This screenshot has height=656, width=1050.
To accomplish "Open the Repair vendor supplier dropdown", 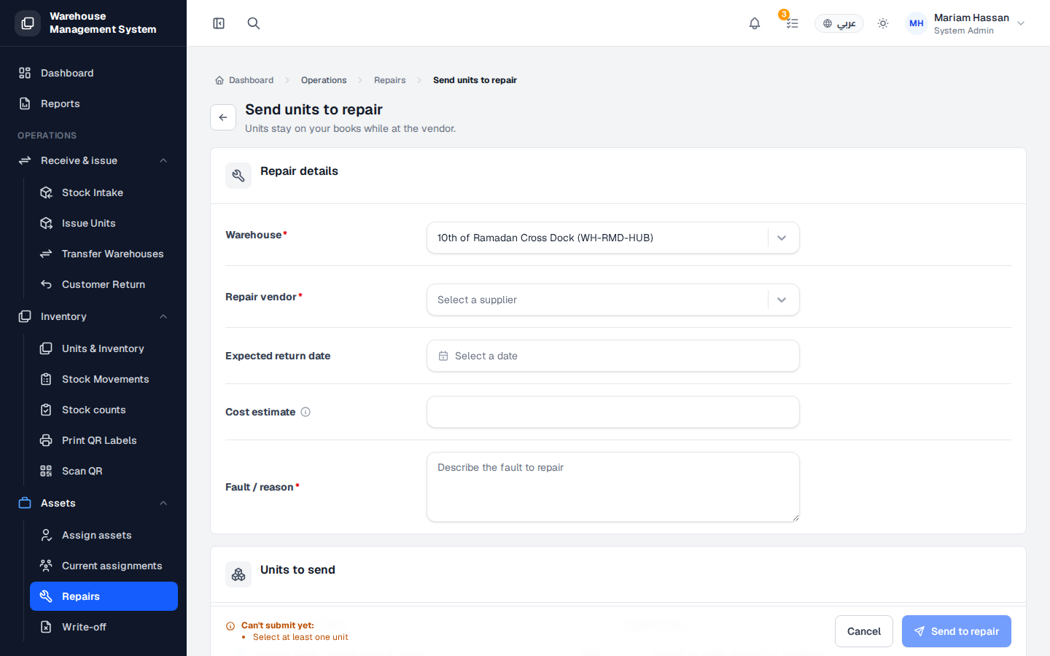I will (613, 300).
